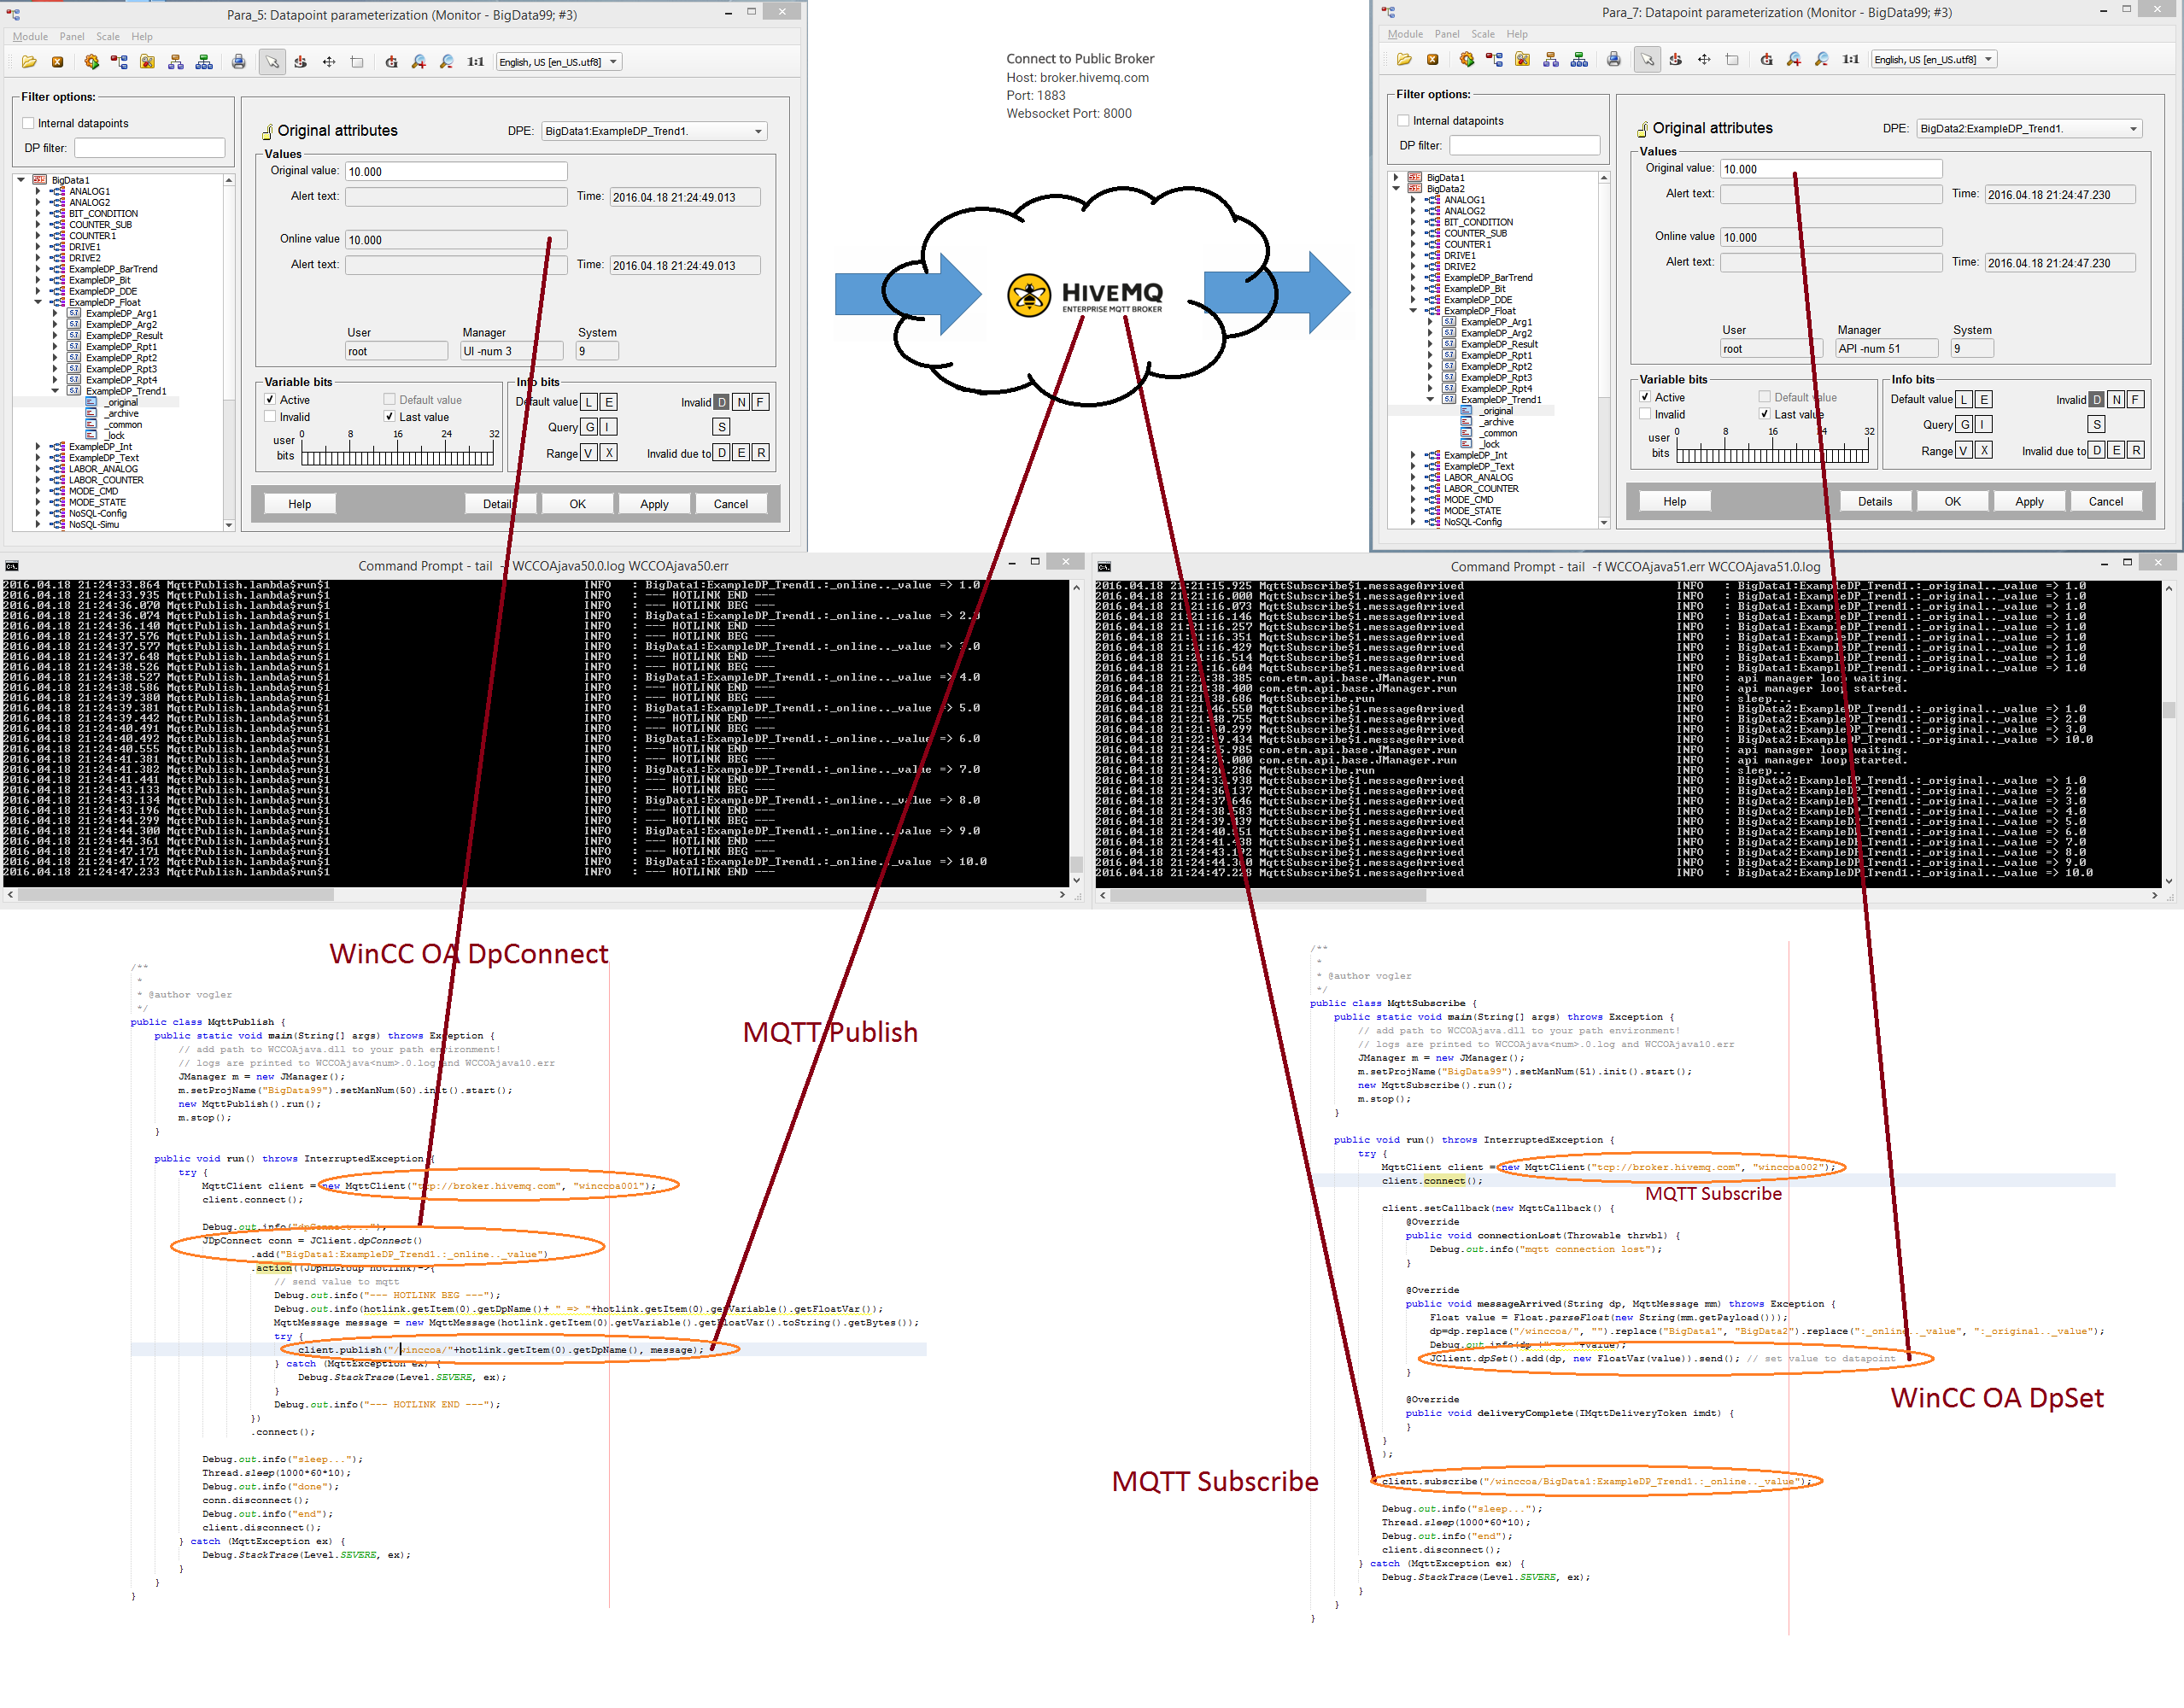Screen dimensions: 2184x1708
Task: Click the printer icon in Para_7 toolbar
Action: tap(1613, 60)
